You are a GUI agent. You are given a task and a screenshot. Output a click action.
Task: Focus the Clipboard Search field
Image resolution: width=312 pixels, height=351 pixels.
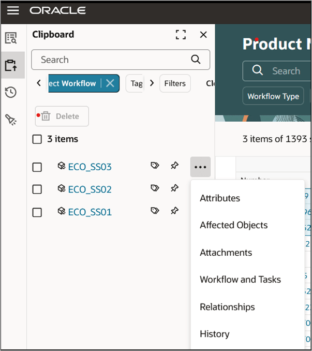(x=121, y=60)
